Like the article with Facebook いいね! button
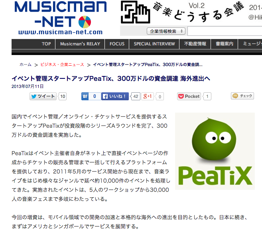Viewport: 262px width, 234px height. tap(115, 96)
